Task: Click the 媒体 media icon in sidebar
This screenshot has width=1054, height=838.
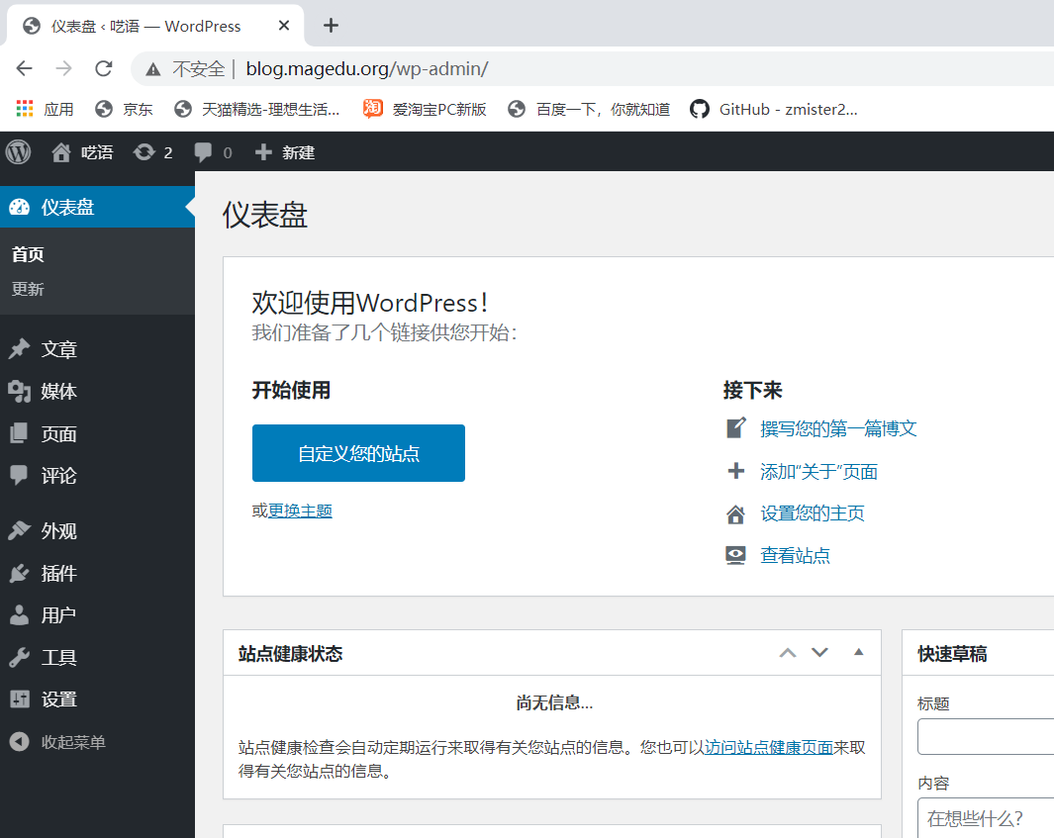Action: (x=20, y=391)
